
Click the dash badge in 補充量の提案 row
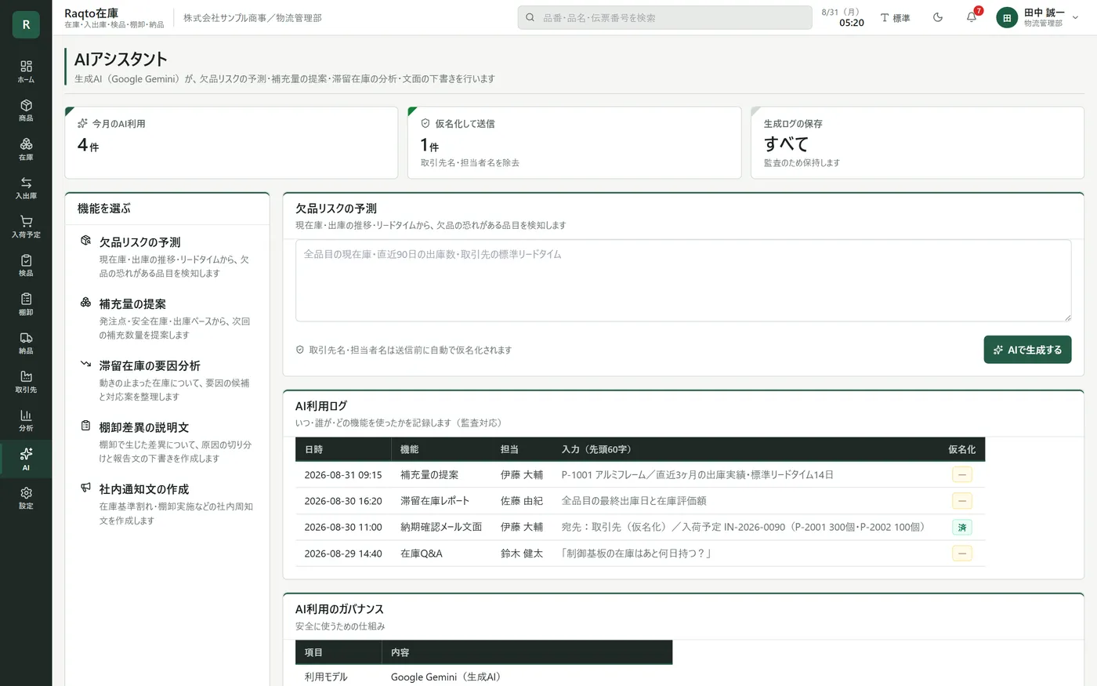pyautogui.click(x=962, y=475)
